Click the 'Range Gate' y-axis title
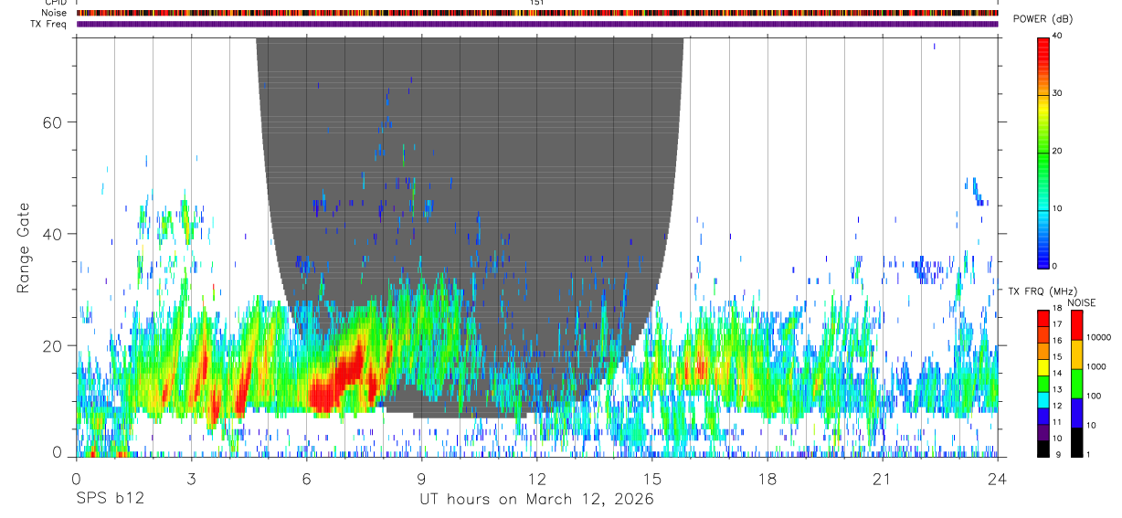The height and width of the screenshot is (518, 1122). pyautogui.click(x=25, y=248)
